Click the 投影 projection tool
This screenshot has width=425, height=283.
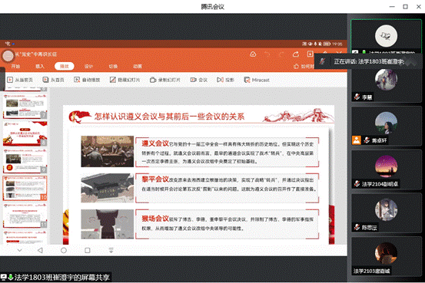[225, 80]
